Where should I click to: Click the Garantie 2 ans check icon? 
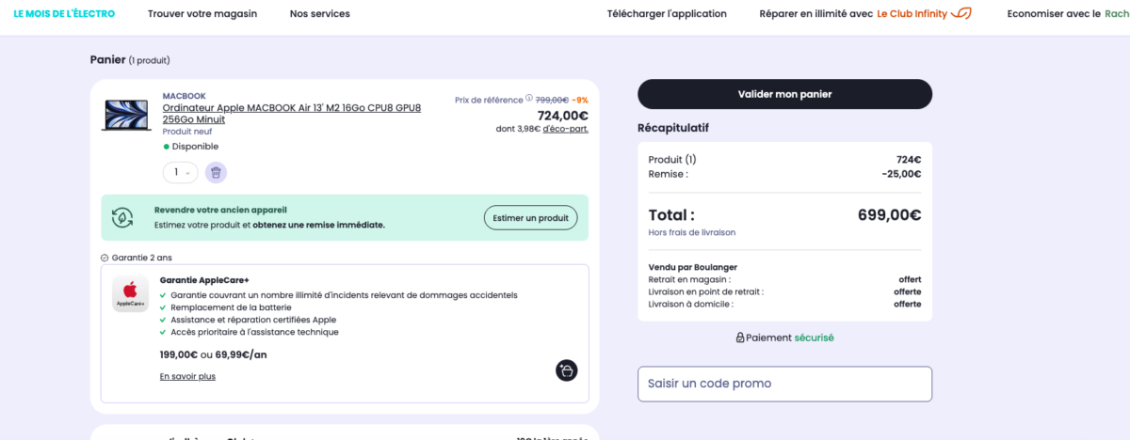105,258
